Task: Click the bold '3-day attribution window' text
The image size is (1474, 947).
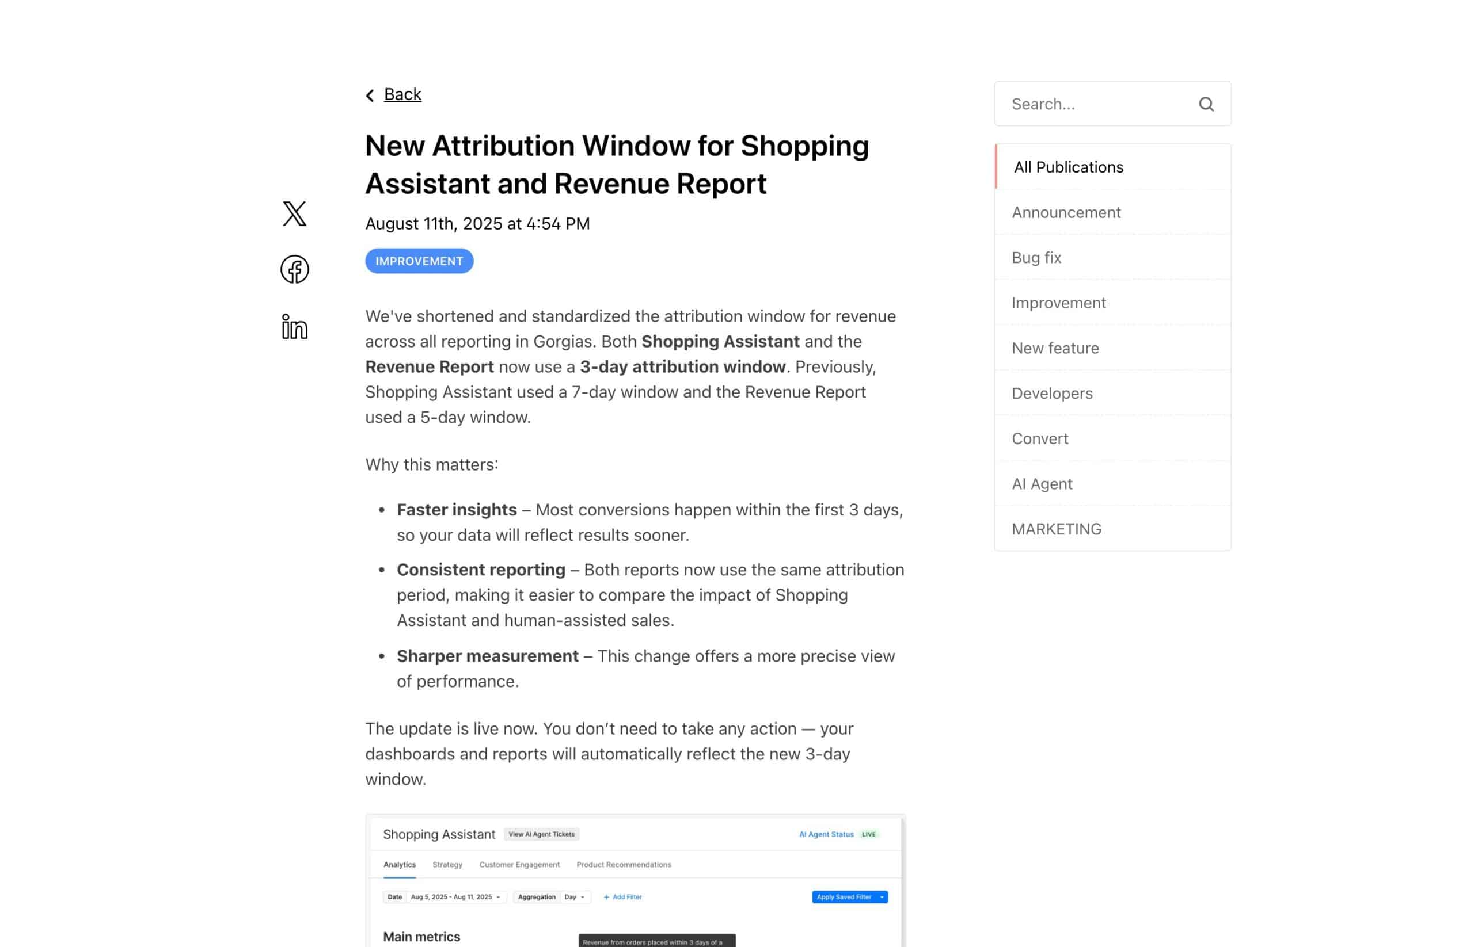Action: [682, 366]
